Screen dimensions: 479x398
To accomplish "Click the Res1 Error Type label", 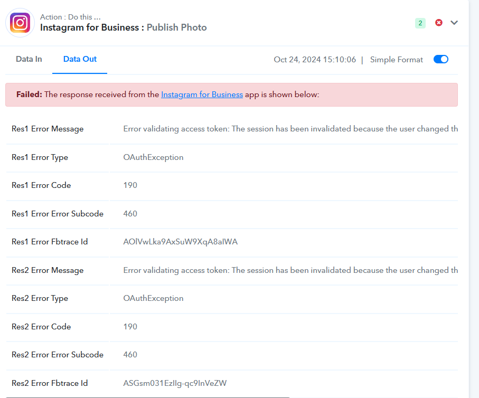I will [x=40, y=157].
